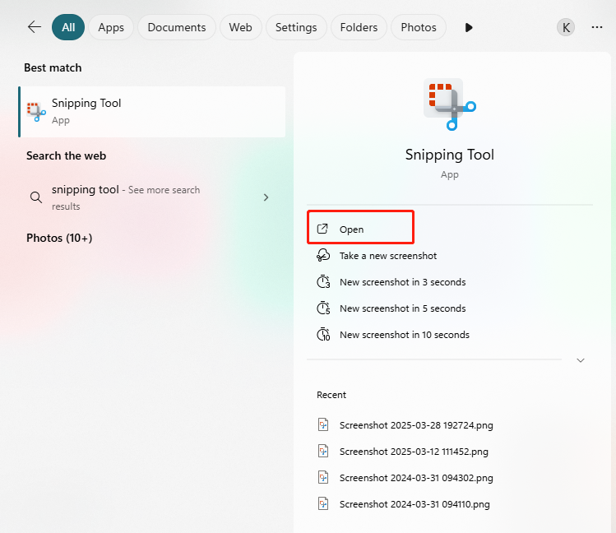Click the Open external-link icon
Viewport: 616px width, 533px height.
[x=322, y=229]
